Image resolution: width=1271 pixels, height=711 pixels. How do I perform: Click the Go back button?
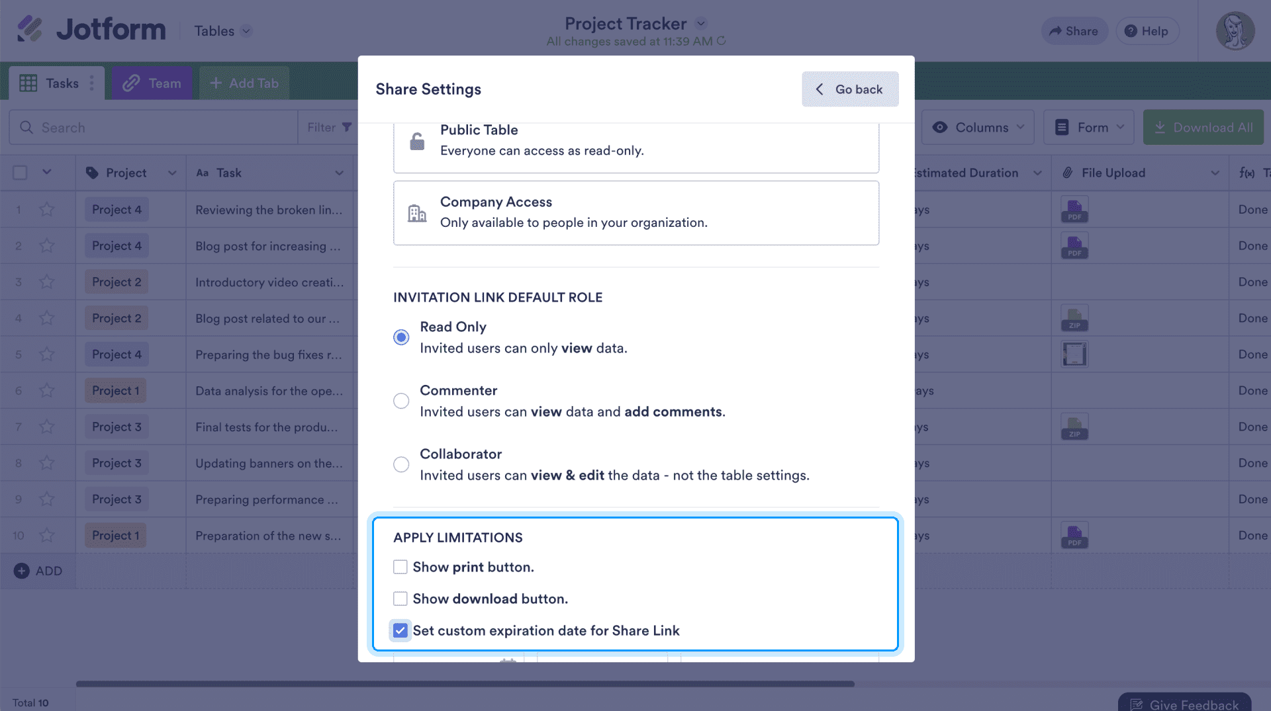click(x=850, y=89)
